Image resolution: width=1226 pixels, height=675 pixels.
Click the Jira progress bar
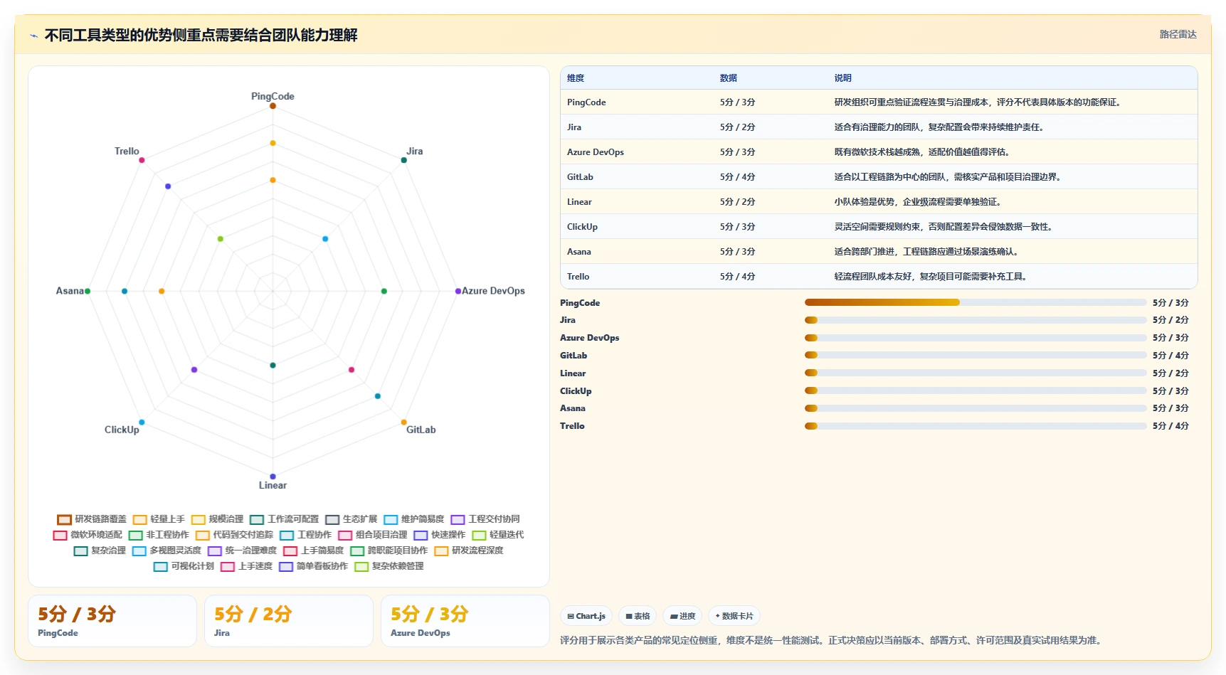976,320
